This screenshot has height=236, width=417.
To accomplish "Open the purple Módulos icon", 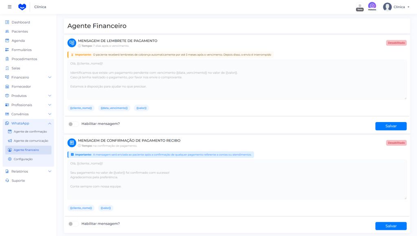I will [x=372, y=6].
